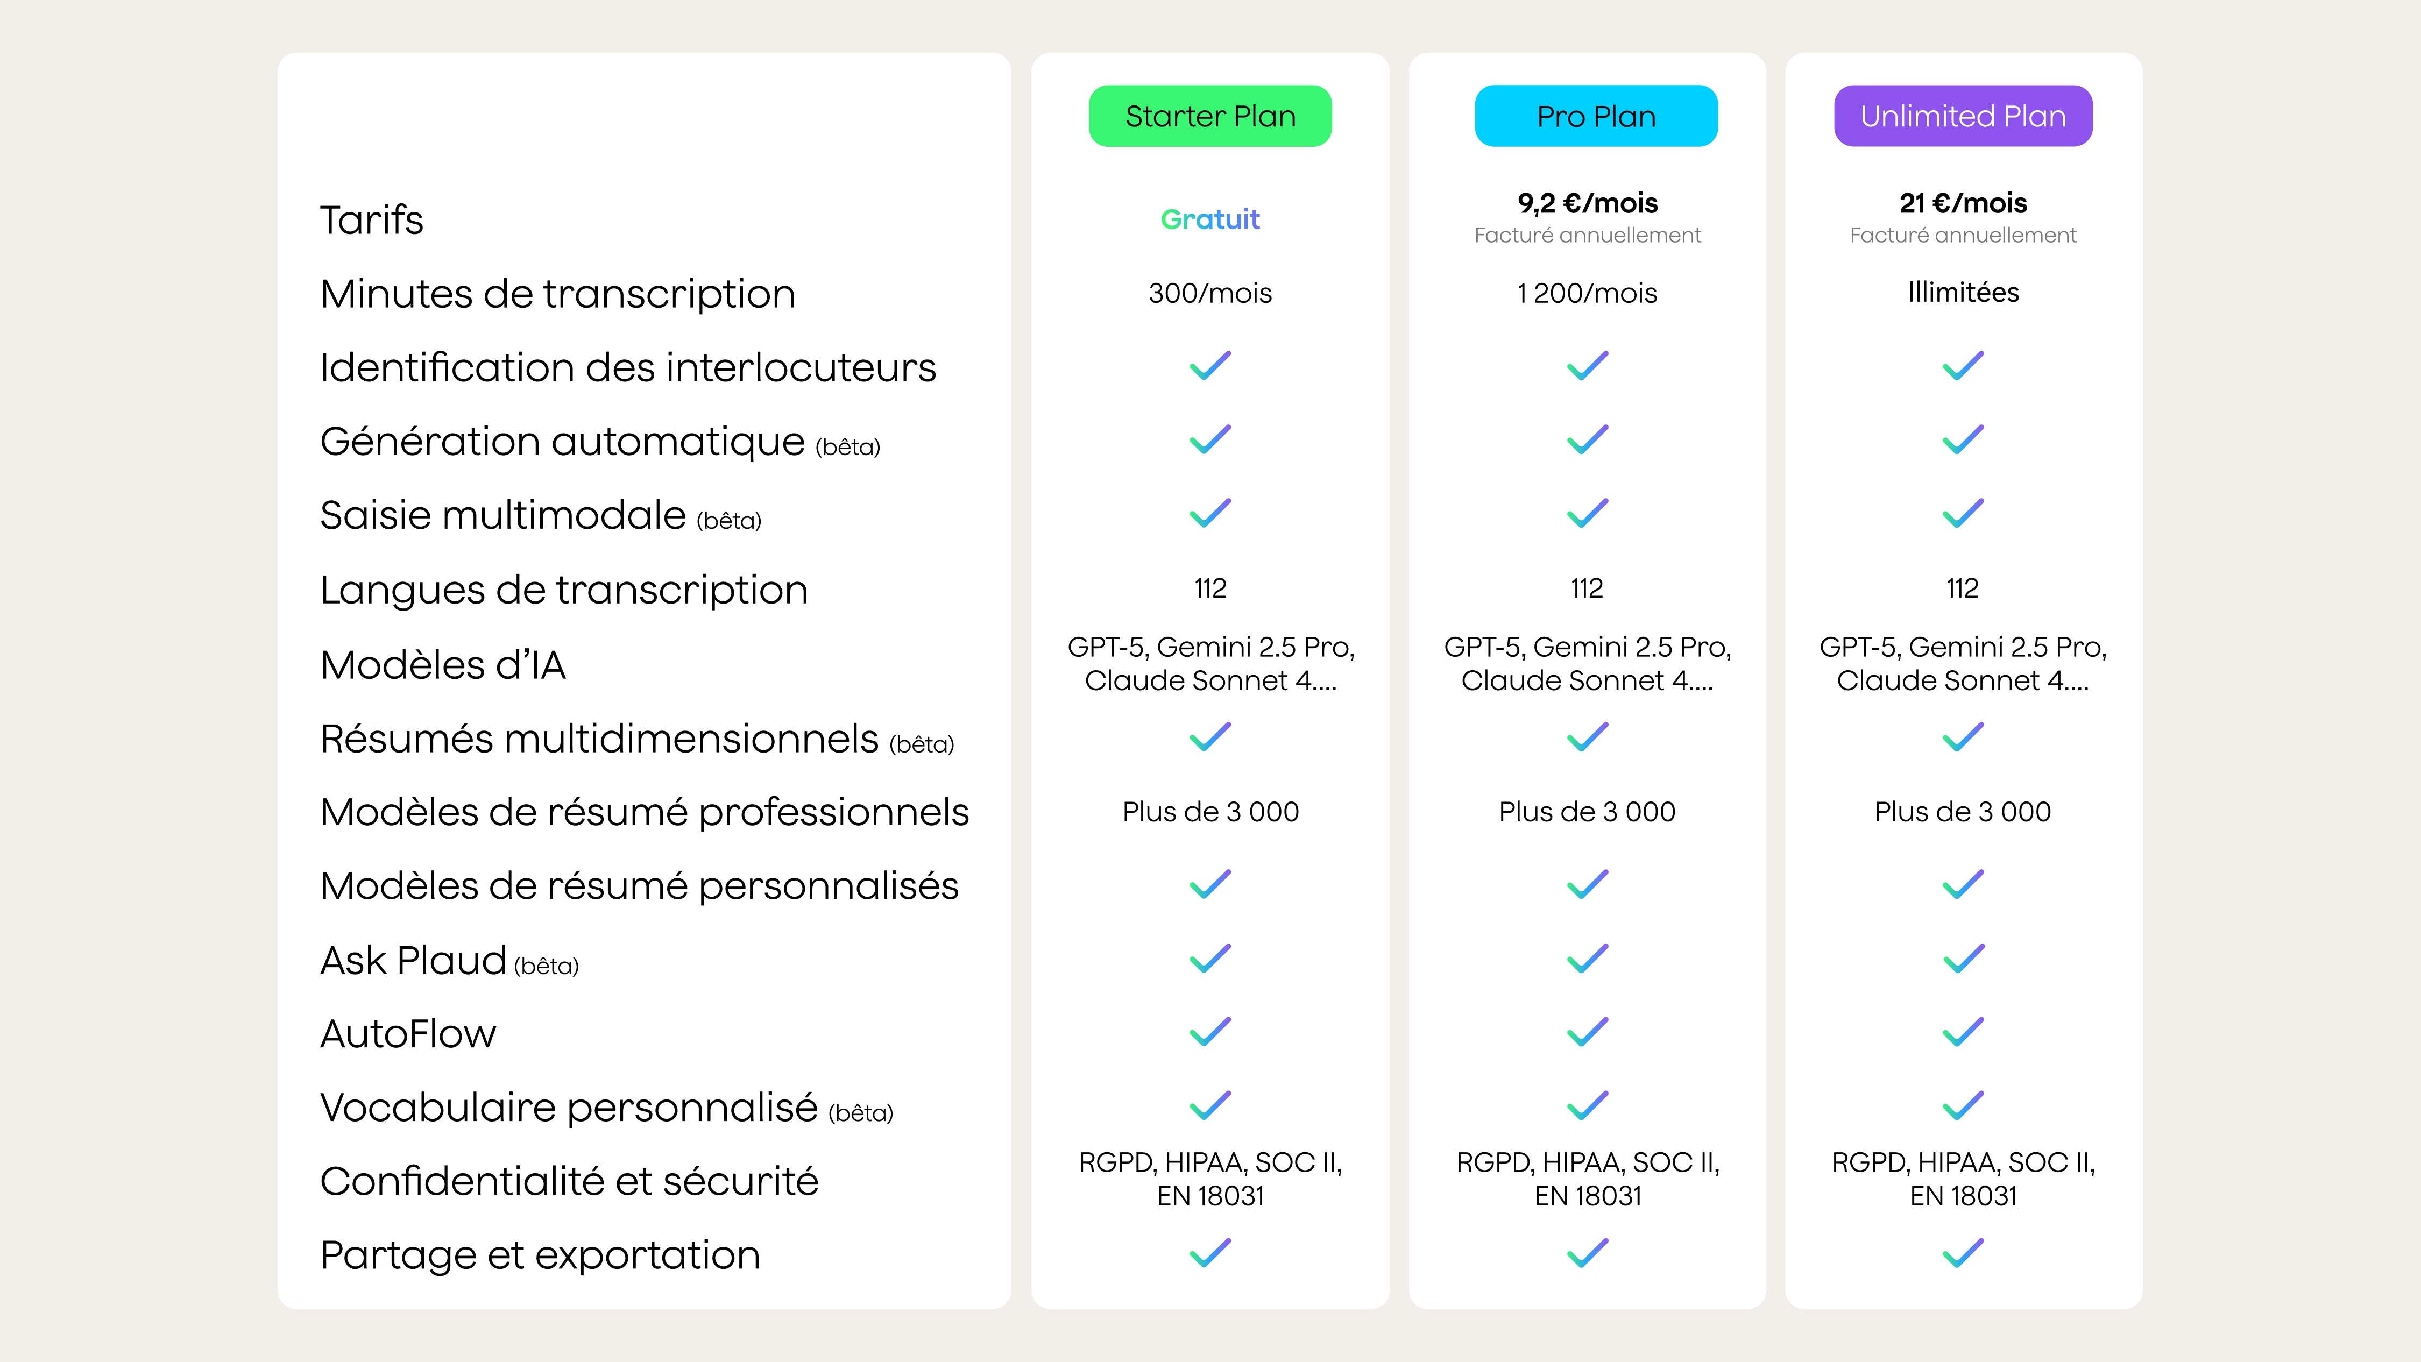2421x1362 pixels.
Task: Click Unlimited checkmark for Partage et exportation
Action: click(1963, 1253)
